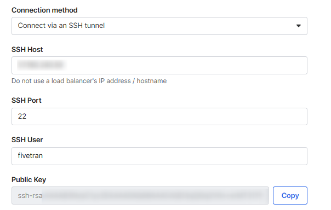
Task: Click the 'ssh-rsa' key prefix text
Action: point(30,196)
